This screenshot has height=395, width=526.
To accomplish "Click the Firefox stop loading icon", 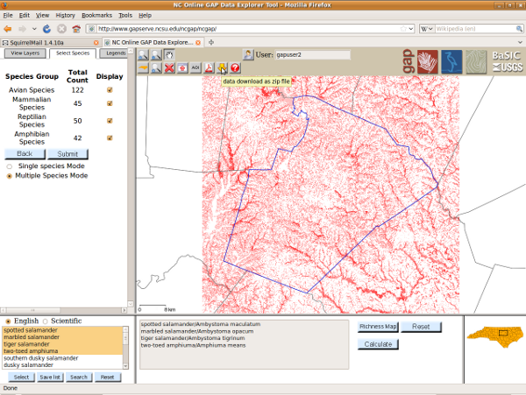I will pos(61,29).
